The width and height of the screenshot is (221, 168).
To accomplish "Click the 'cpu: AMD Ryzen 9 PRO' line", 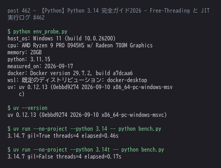I will pos(80,45).
